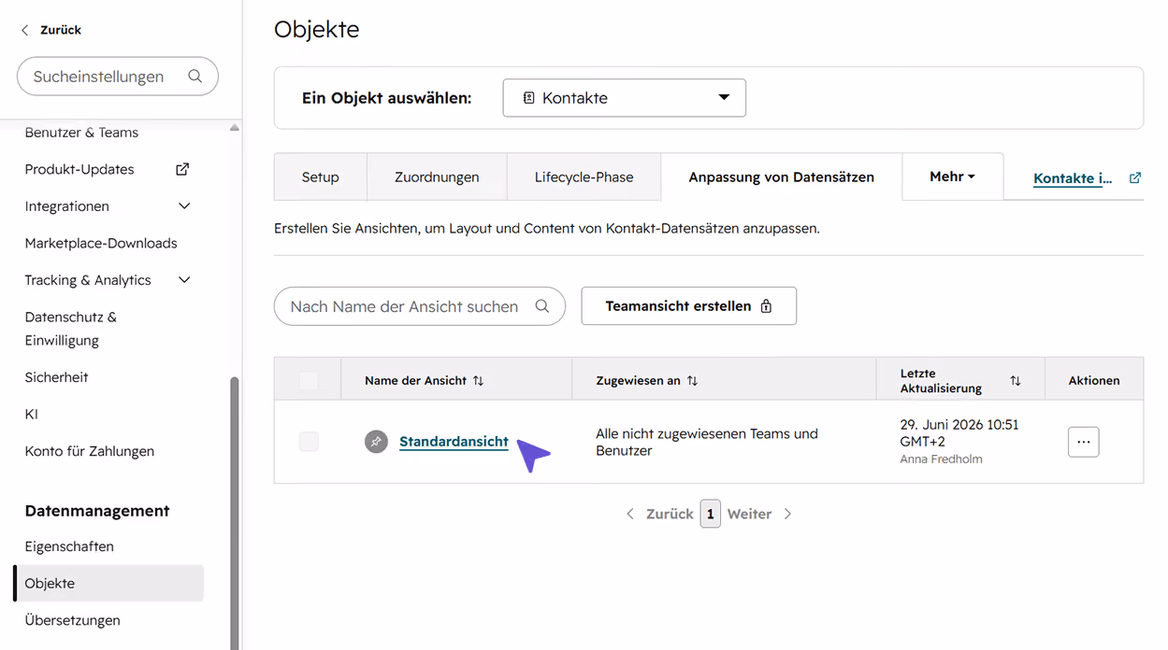Click the sidebar vertical scrollbar thumb
This screenshot has width=1168, height=650.
coord(235,513)
